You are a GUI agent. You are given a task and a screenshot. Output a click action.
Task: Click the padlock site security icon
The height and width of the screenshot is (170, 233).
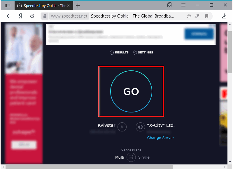click(x=45, y=16)
